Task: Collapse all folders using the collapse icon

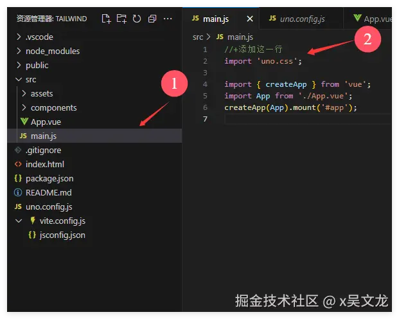Action: point(152,19)
